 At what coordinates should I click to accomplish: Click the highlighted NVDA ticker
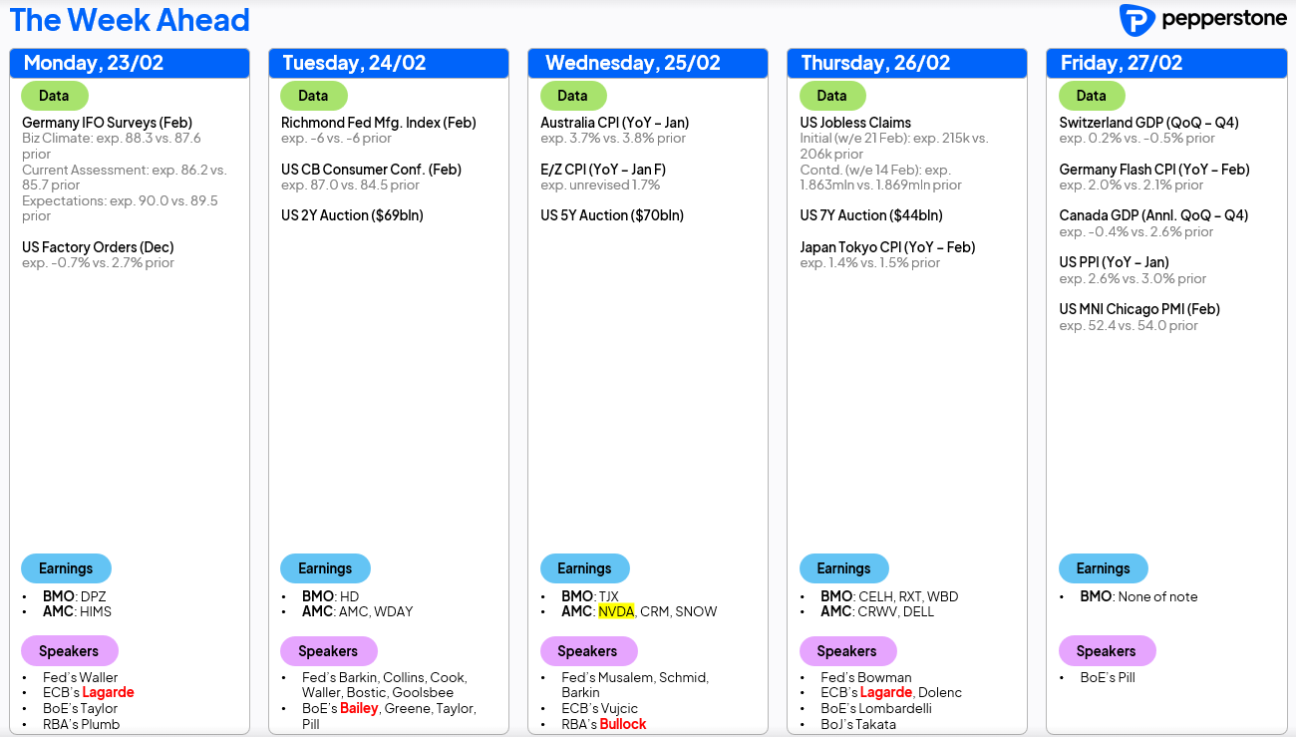[x=616, y=611]
